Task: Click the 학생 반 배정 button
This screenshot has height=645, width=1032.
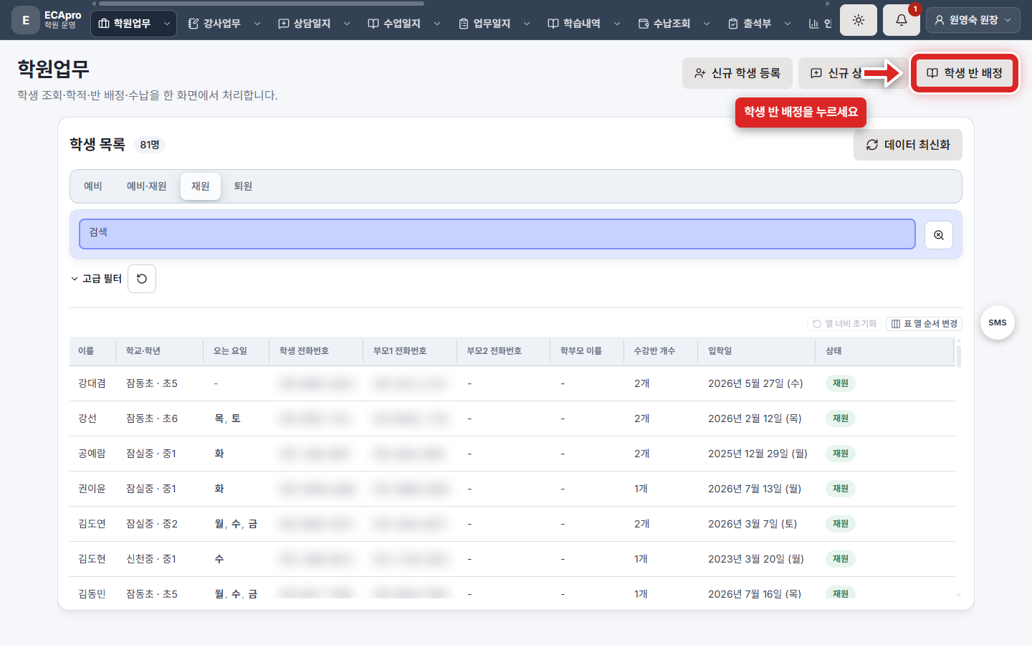Action: (x=965, y=73)
